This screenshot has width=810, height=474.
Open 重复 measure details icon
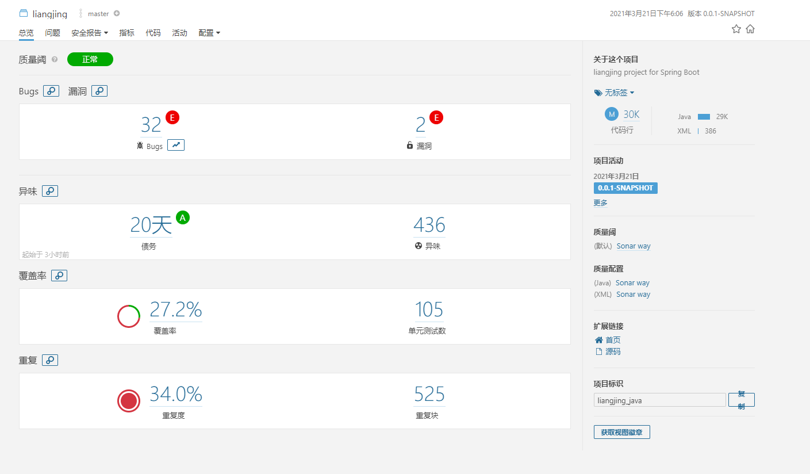pyautogui.click(x=50, y=360)
